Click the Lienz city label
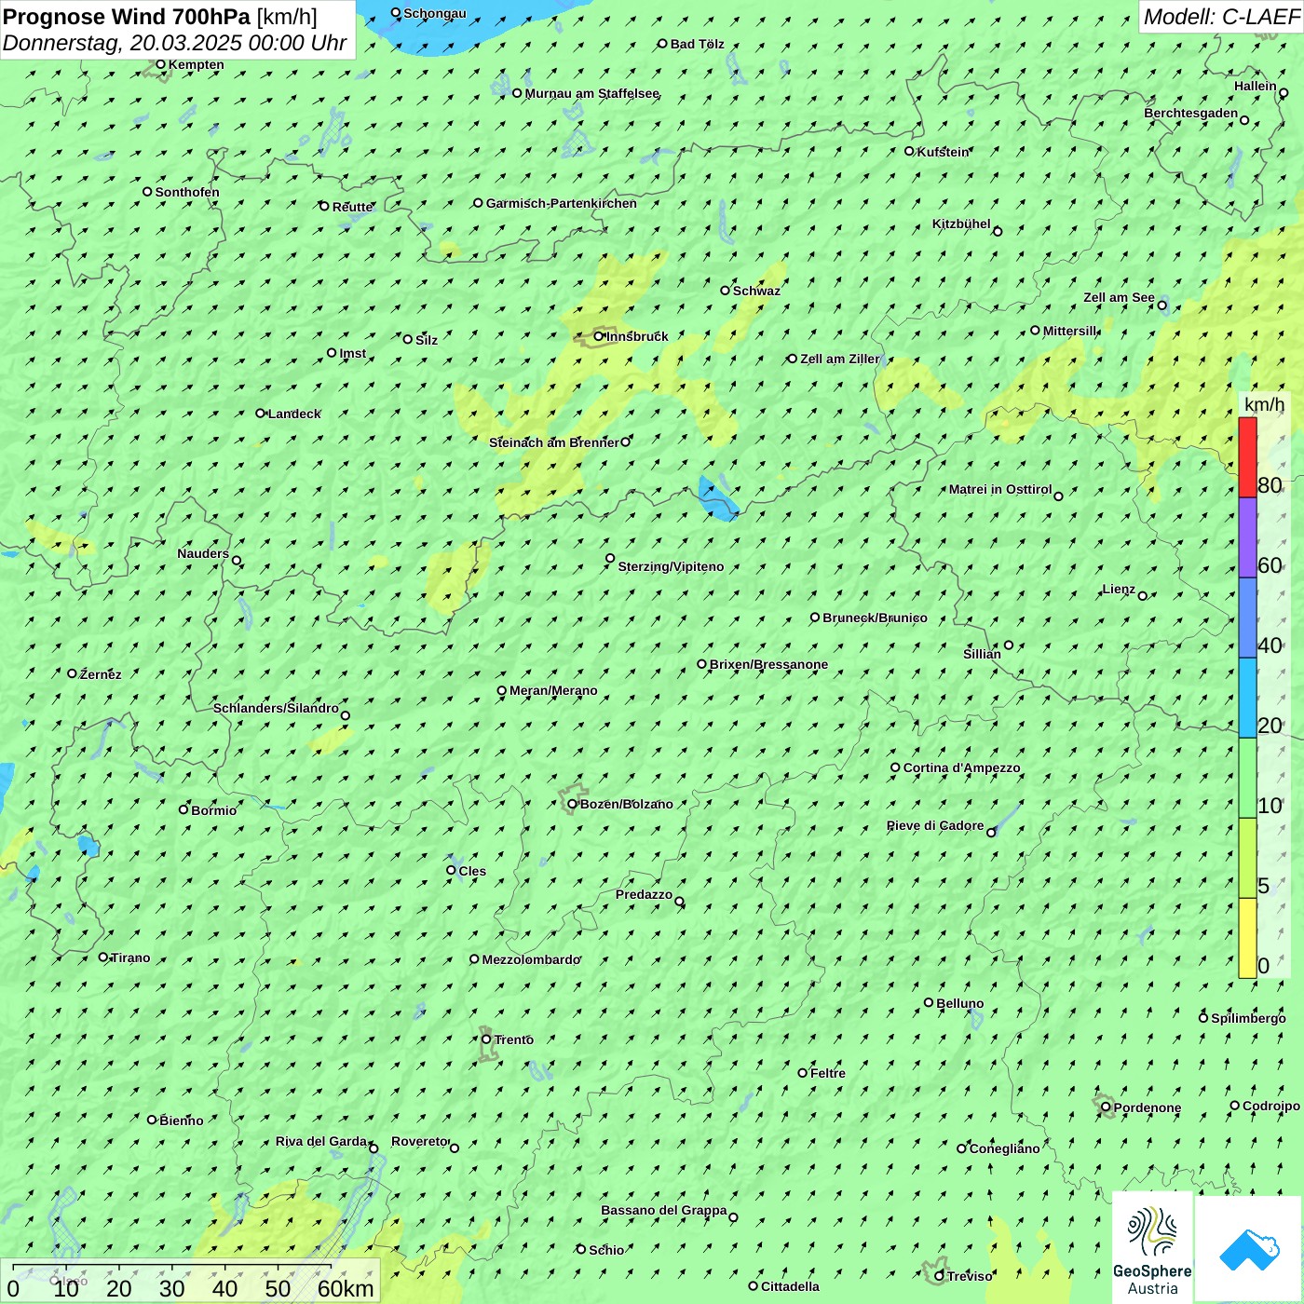 tap(1119, 589)
